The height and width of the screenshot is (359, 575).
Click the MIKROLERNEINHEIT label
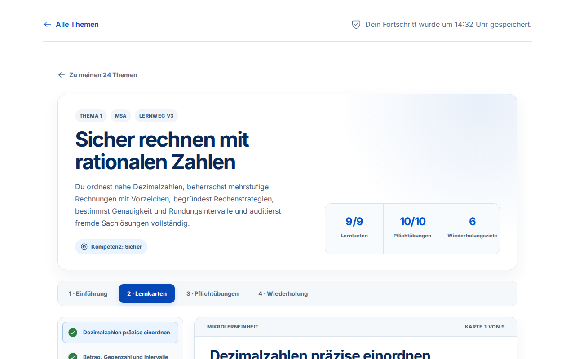coord(233,327)
